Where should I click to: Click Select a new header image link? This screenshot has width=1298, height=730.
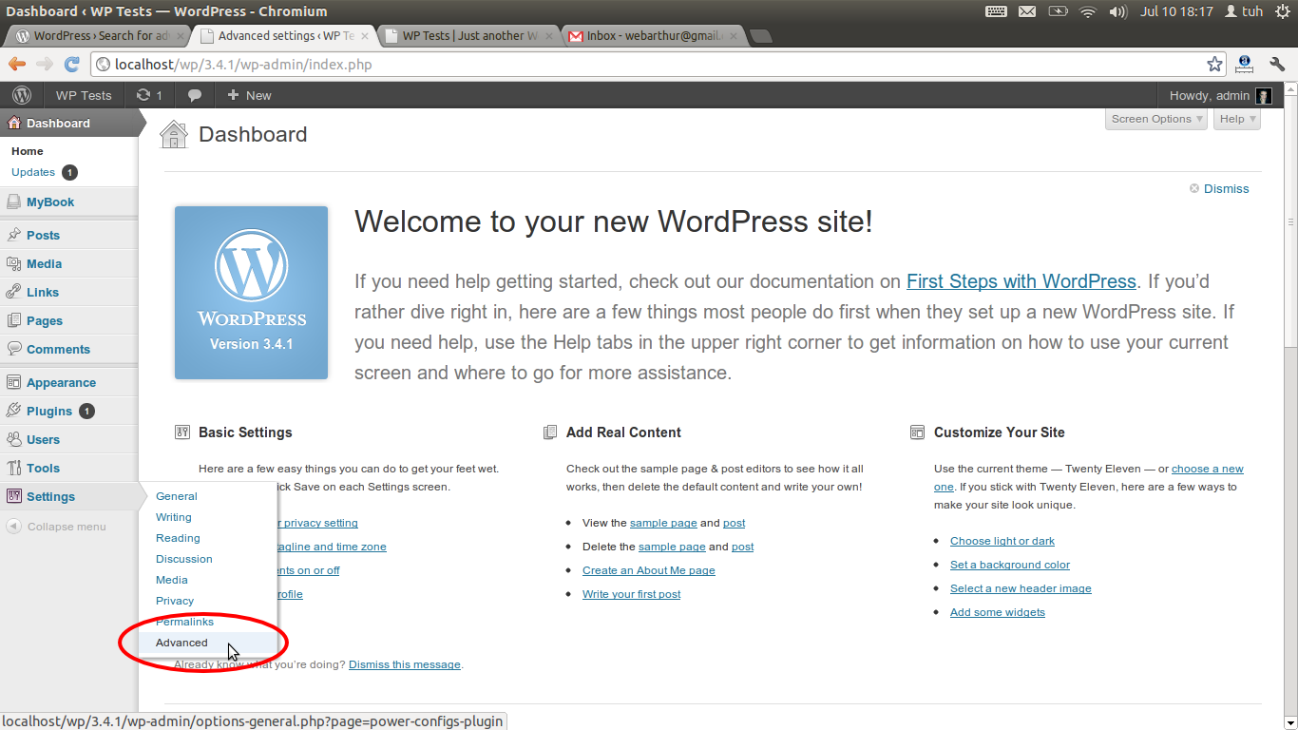pyautogui.click(x=1021, y=588)
